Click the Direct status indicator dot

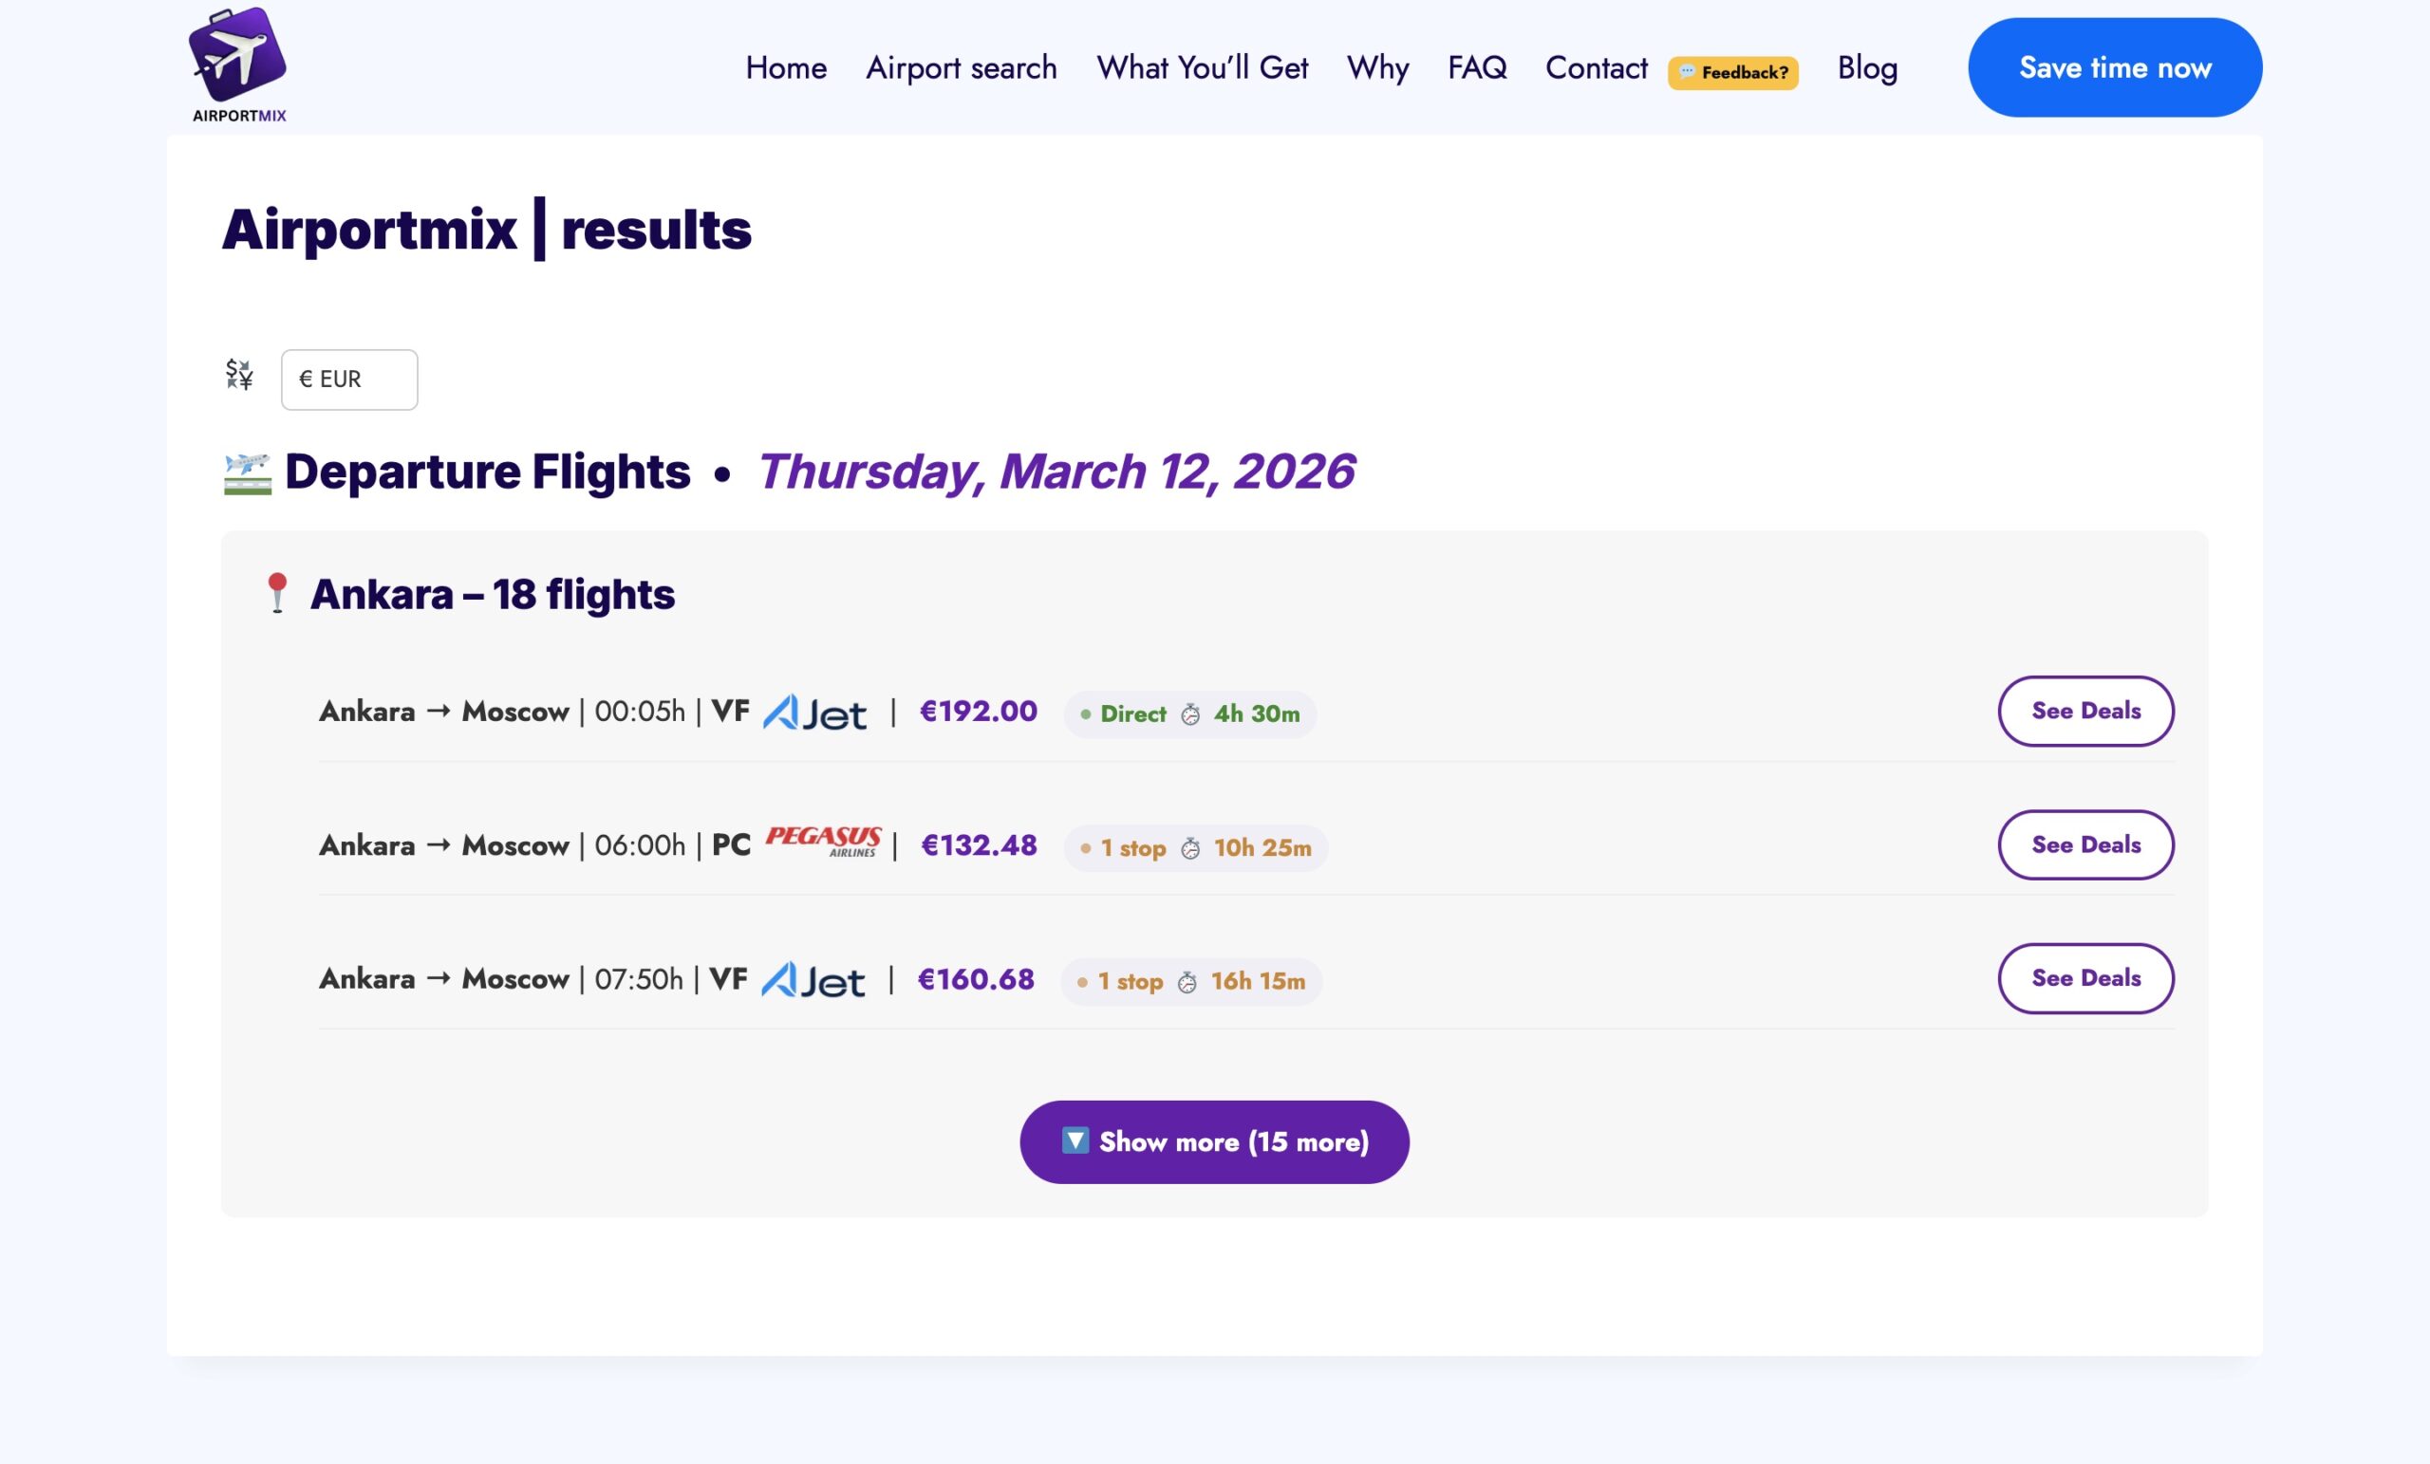click(1085, 714)
